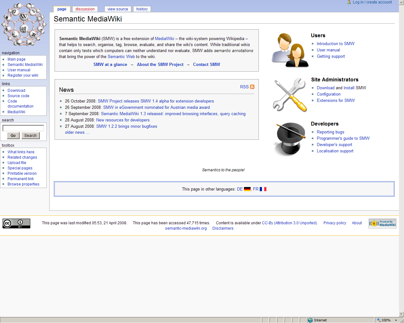404x323 pixels.
Task: Click the user icon beside Log in
Action: pyautogui.click(x=349, y=2)
